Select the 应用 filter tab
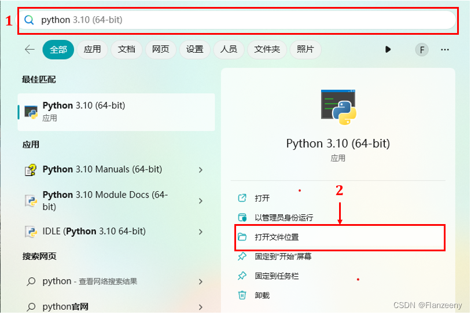 92,50
